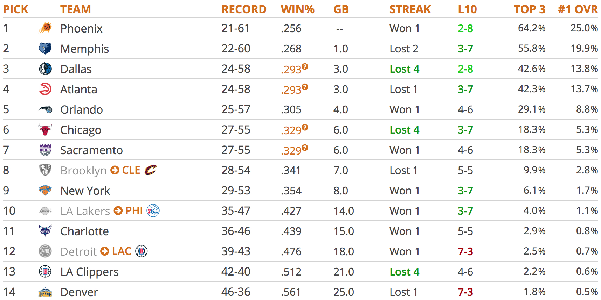The height and width of the screenshot is (300, 601).
Task: Click the Chicago Bulls logo
Action: click(45, 129)
